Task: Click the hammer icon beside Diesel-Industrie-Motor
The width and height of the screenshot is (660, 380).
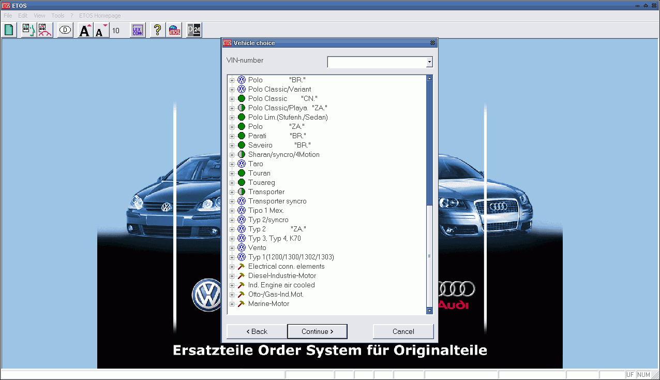Action: [x=241, y=275]
